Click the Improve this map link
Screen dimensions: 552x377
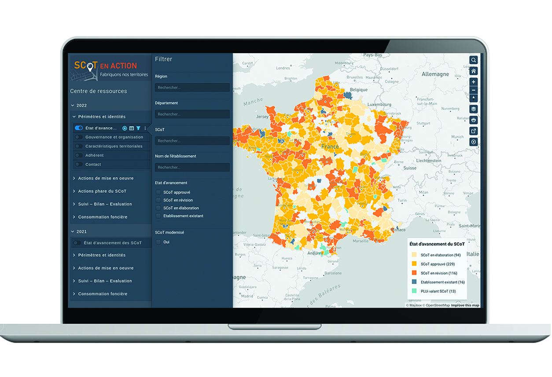point(465,305)
